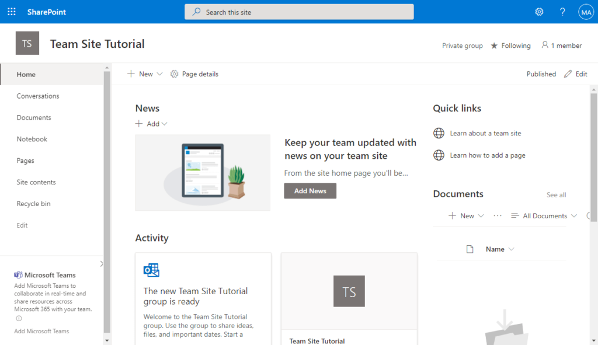Collapse the Microsoft Teams panel arrow

click(102, 264)
